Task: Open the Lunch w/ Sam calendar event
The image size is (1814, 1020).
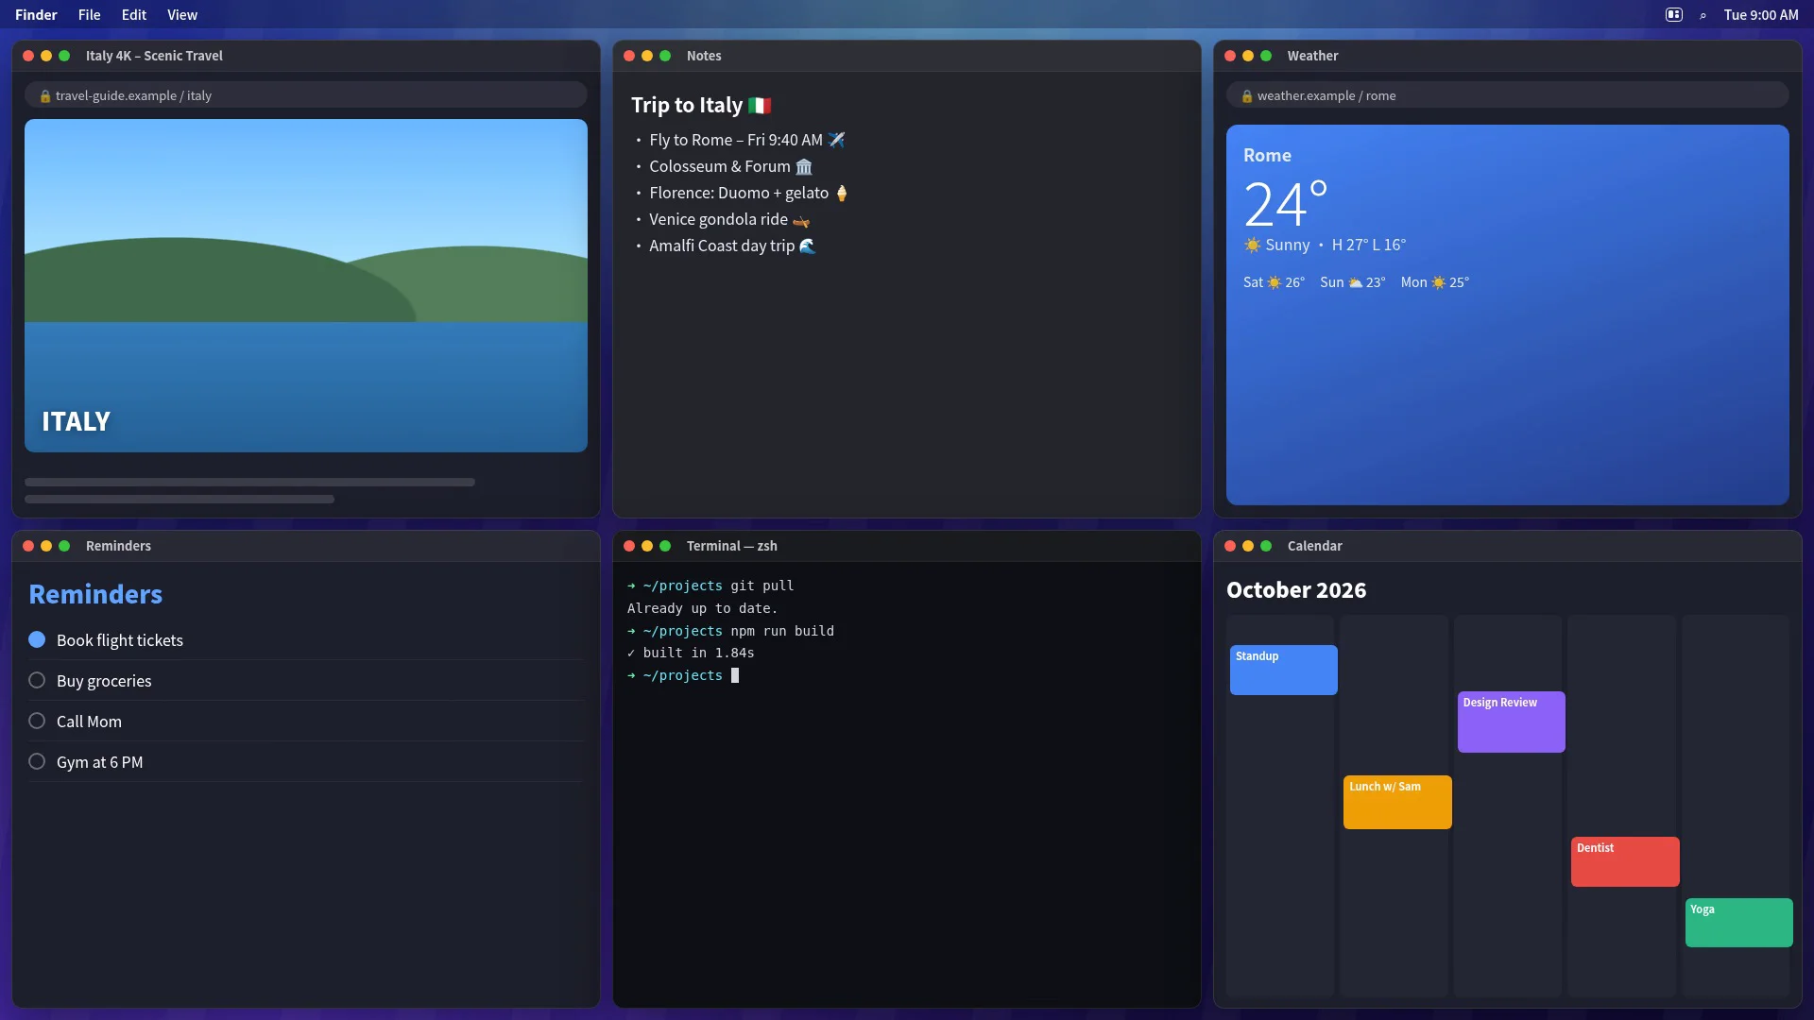Action: 1397,802
